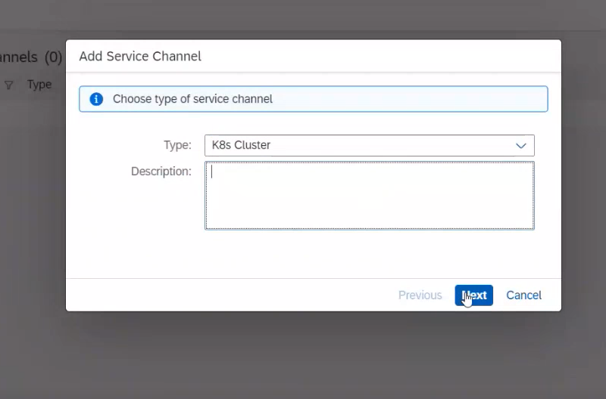Expand the Type dropdown with the chevron arrow
The height and width of the screenshot is (399, 606).
tap(521, 146)
